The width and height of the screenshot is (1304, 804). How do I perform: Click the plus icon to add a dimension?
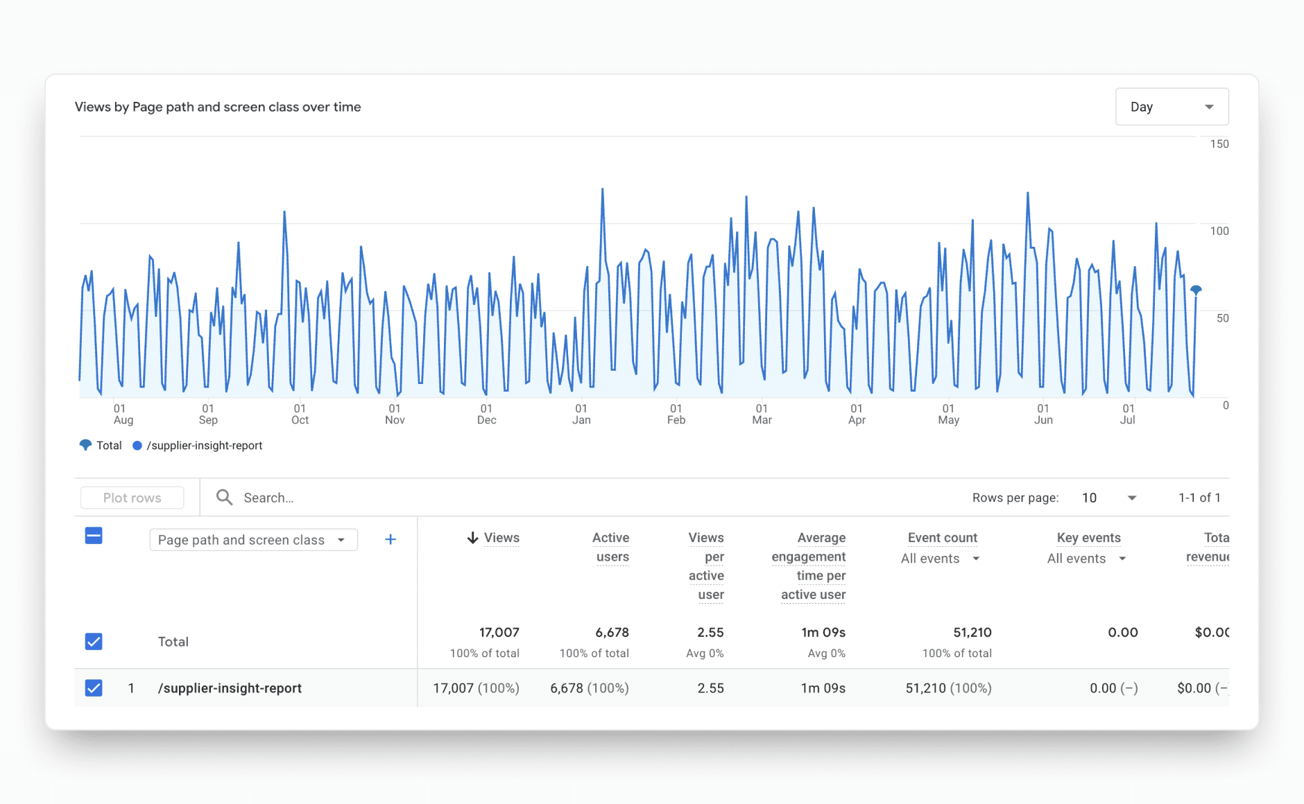pos(391,539)
